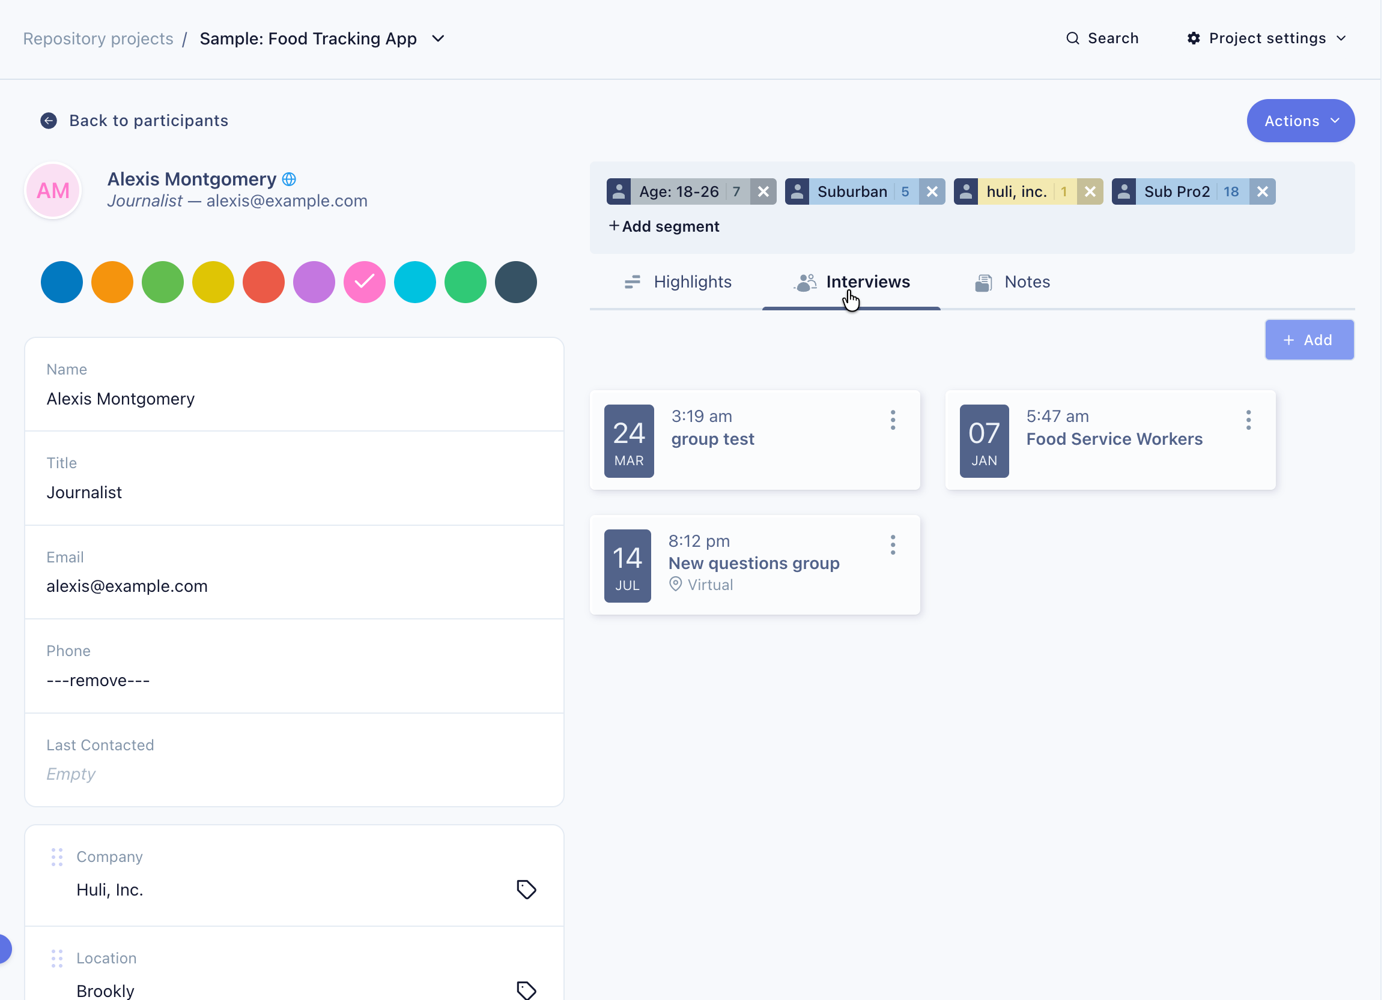Open three-dot menu on New questions group
Viewport: 1384px width, 1000px height.
pyautogui.click(x=893, y=545)
